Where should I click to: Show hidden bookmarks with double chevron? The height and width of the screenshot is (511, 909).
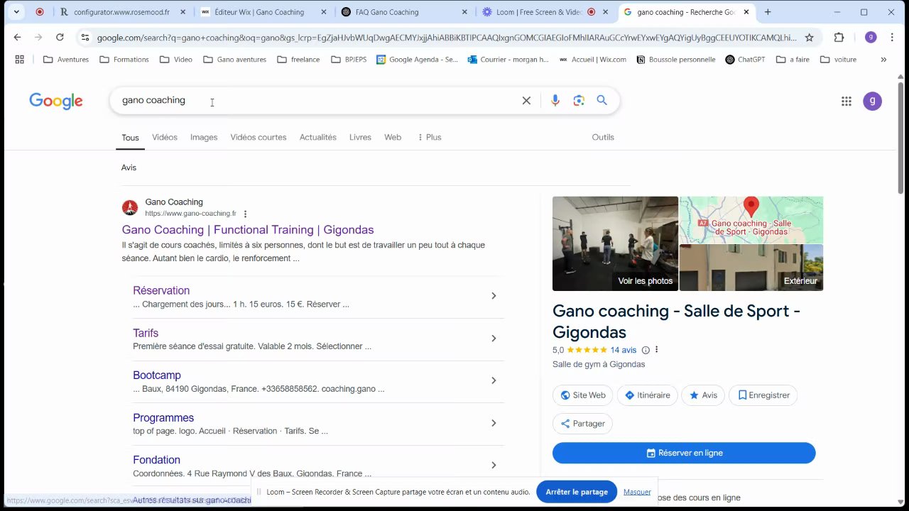coord(883,60)
